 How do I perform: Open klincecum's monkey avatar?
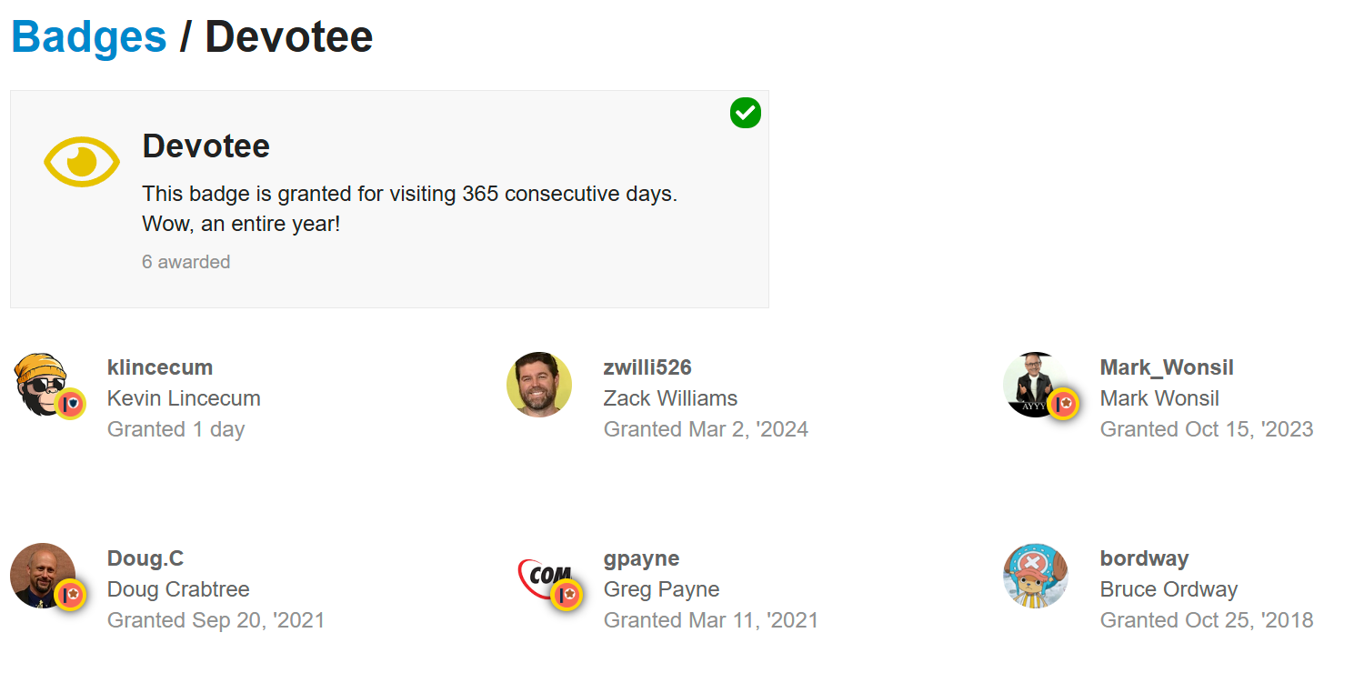coord(43,385)
